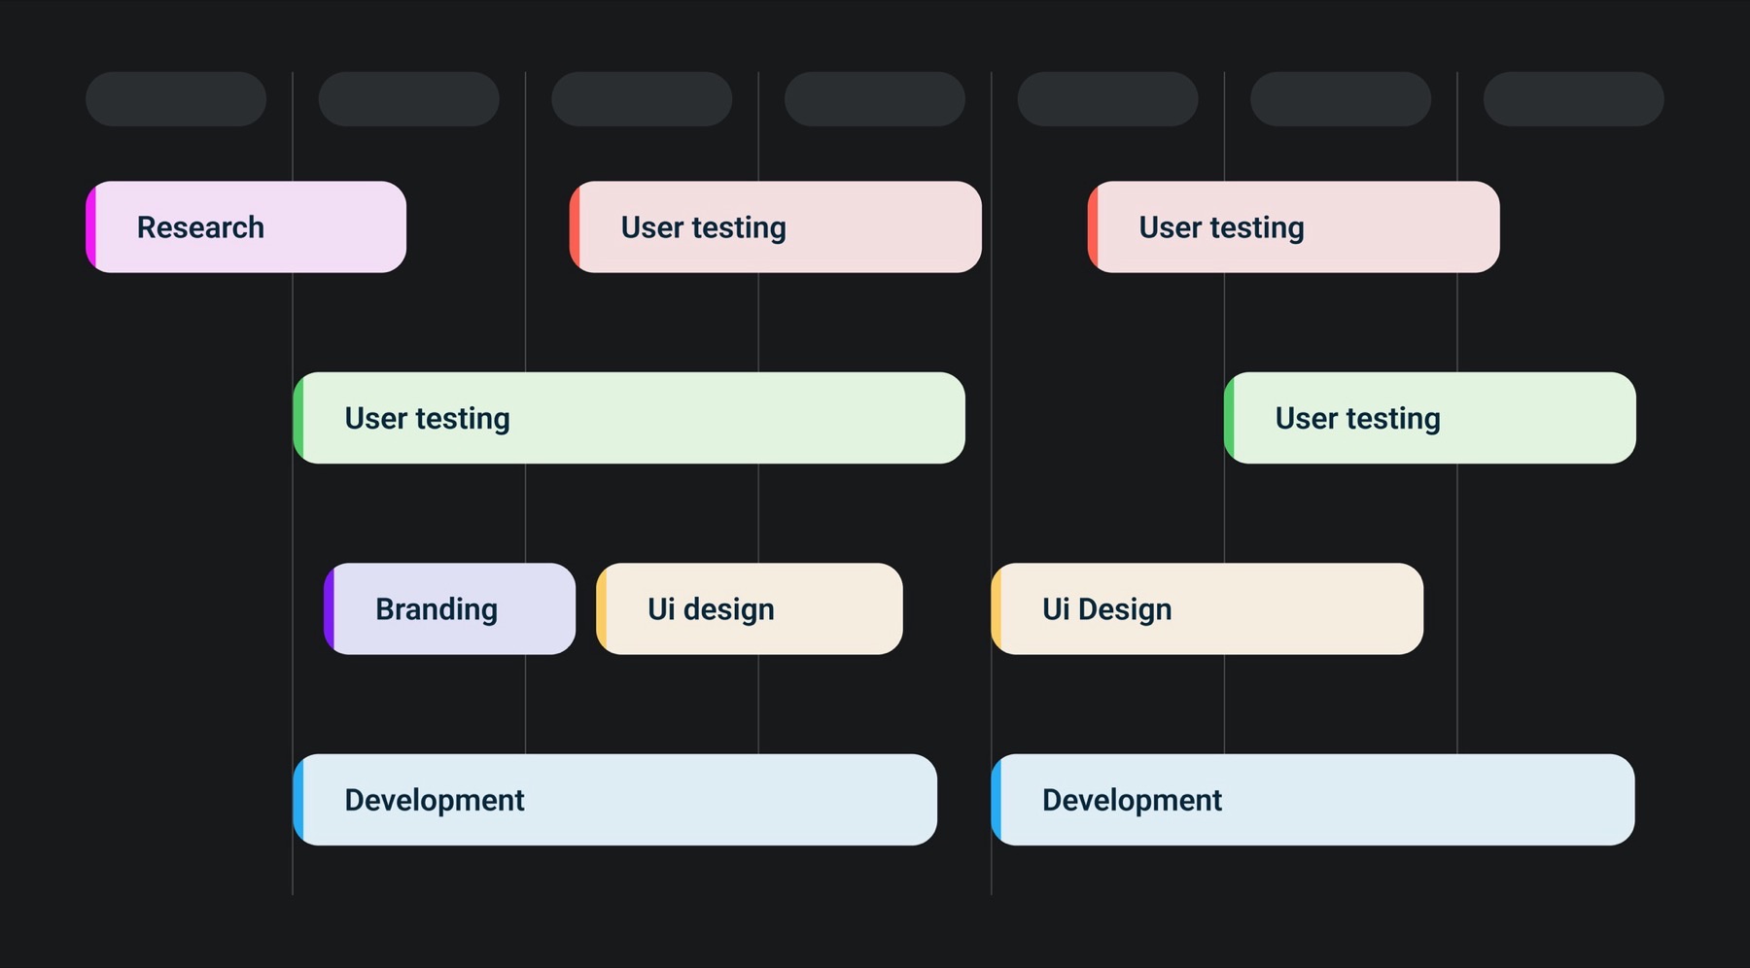Image resolution: width=1750 pixels, height=968 pixels.
Task: Select the Development bar below Branding
Action: [614, 800]
